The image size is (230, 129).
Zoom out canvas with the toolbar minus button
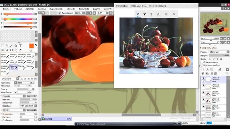(87, 13)
